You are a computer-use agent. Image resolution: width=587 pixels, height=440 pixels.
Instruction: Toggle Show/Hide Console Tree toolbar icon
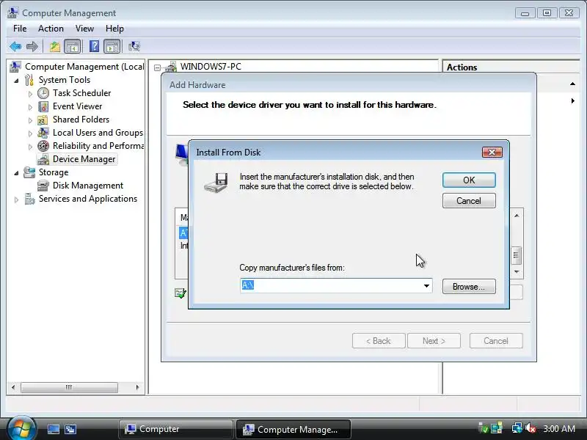pos(72,46)
